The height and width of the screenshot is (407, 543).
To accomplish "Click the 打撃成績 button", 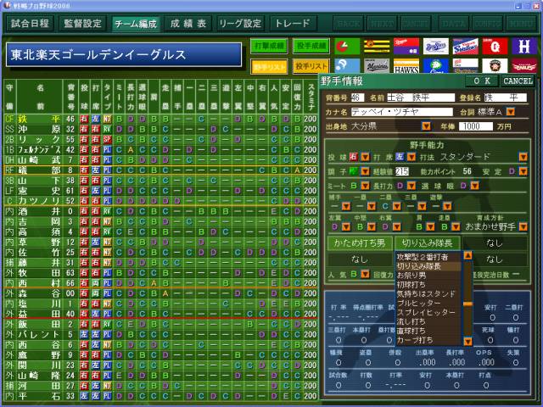I will click(269, 46).
